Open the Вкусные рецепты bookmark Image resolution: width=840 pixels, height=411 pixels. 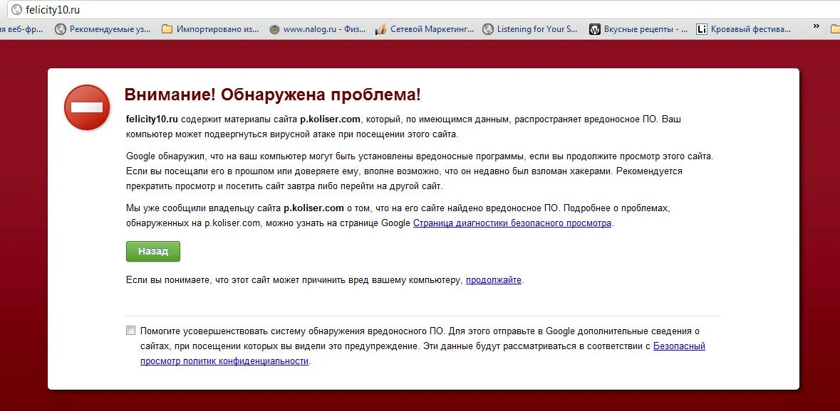pos(638,29)
